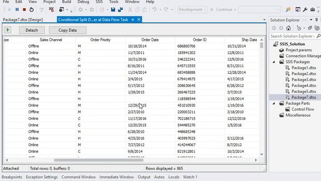Pause debugging with the Break All icon
Image resolution: width=321 pixels, height=181 pixels.
point(17,10)
